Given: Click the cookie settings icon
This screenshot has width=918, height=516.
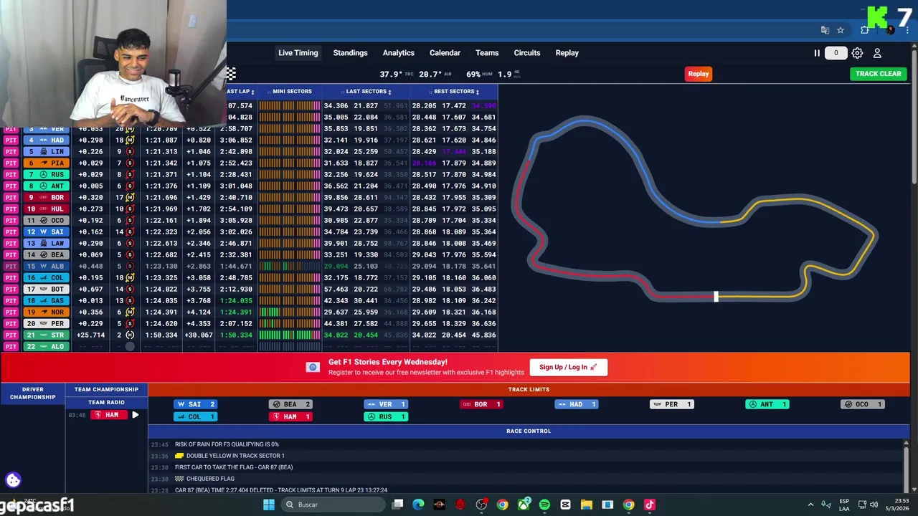Looking at the screenshot, I should click(x=13, y=480).
